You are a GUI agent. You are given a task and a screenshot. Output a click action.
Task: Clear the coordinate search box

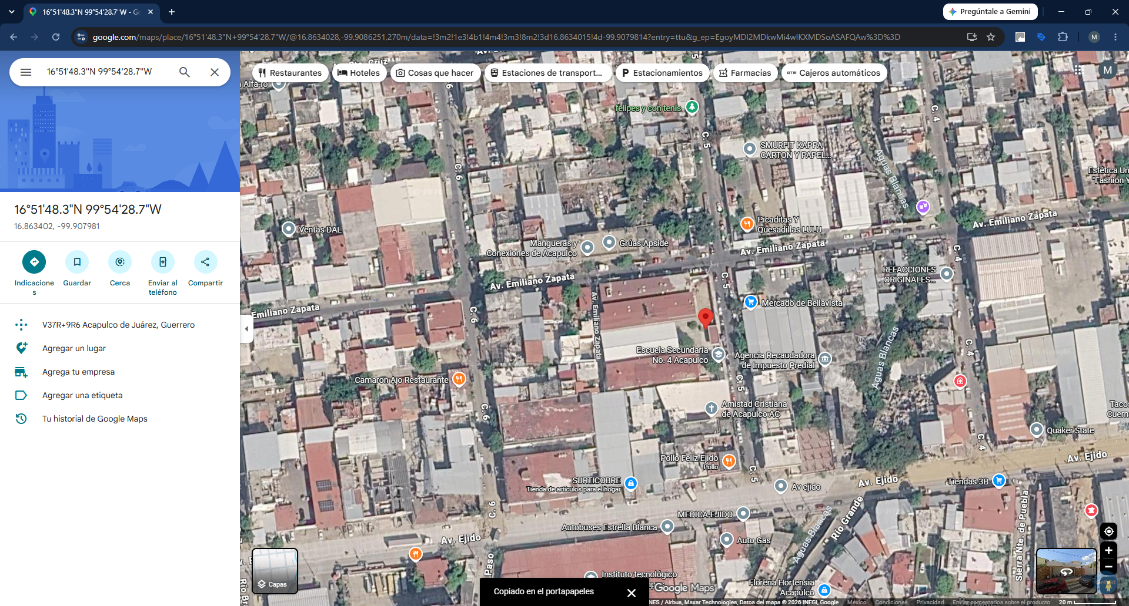pyautogui.click(x=215, y=72)
